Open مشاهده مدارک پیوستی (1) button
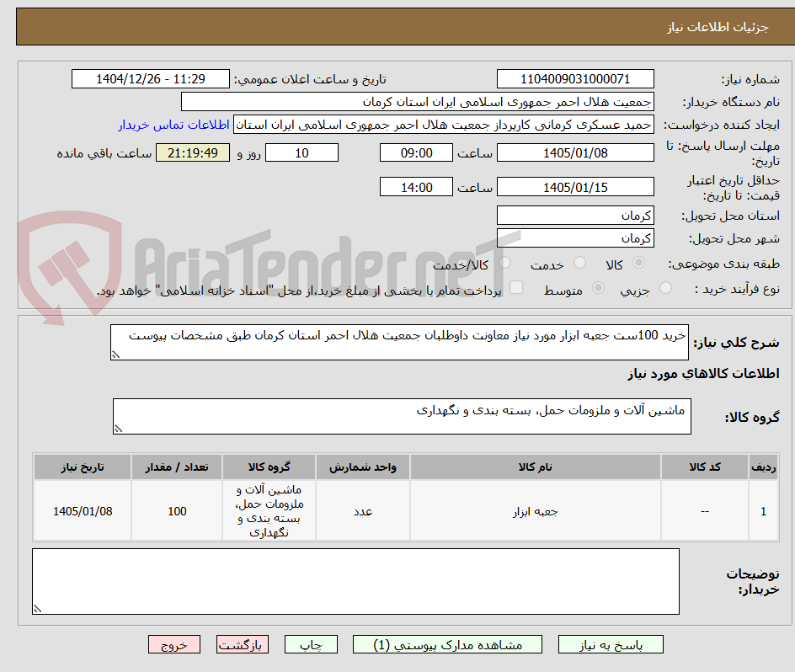The height and width of the screenshot is (672, 795). (x=447, y=644)
